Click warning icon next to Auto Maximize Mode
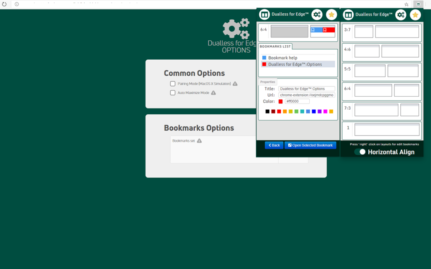Viewport: 431px width, 269px height. tap(213, 93)
